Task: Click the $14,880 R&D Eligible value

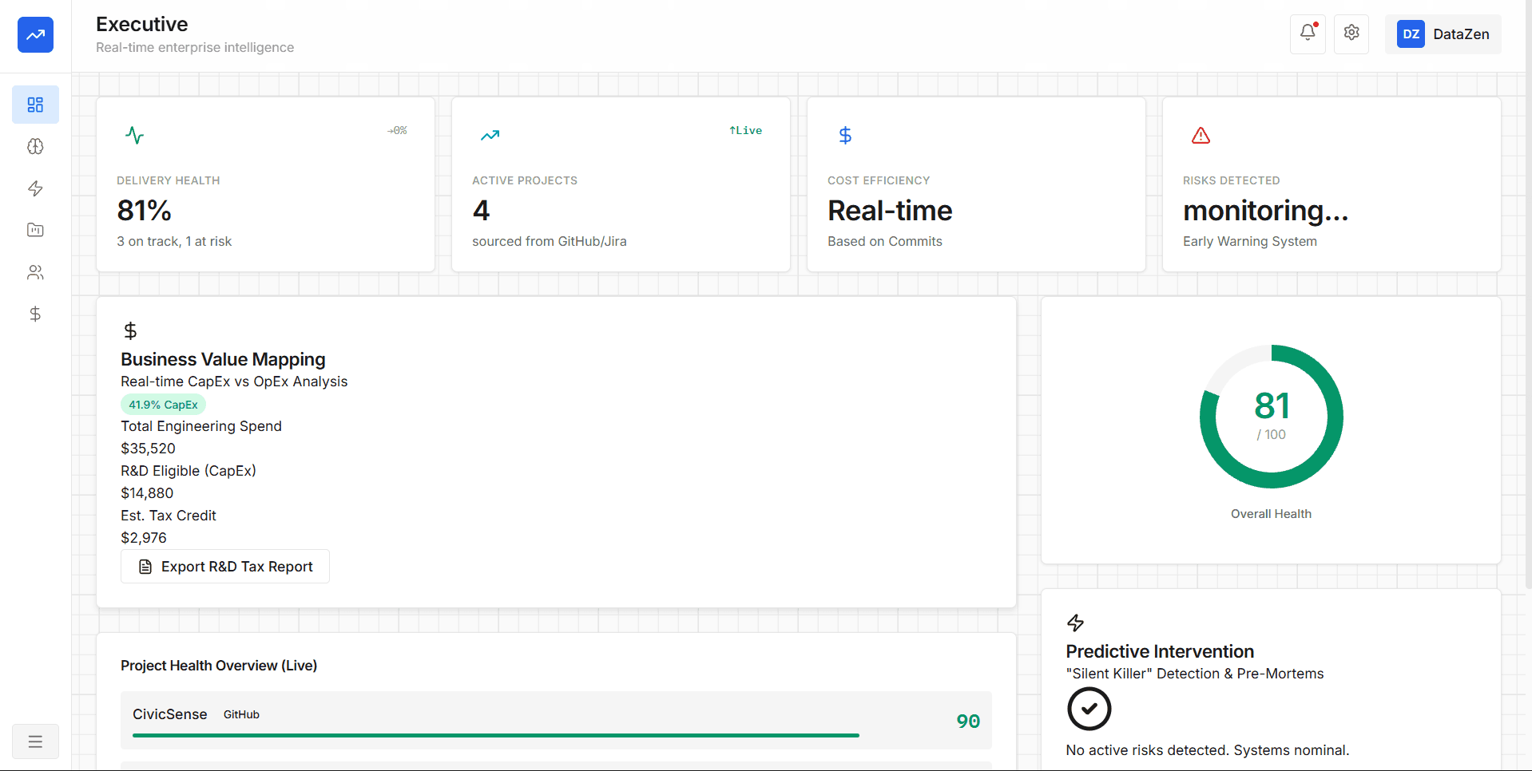Action: point(147,493)
